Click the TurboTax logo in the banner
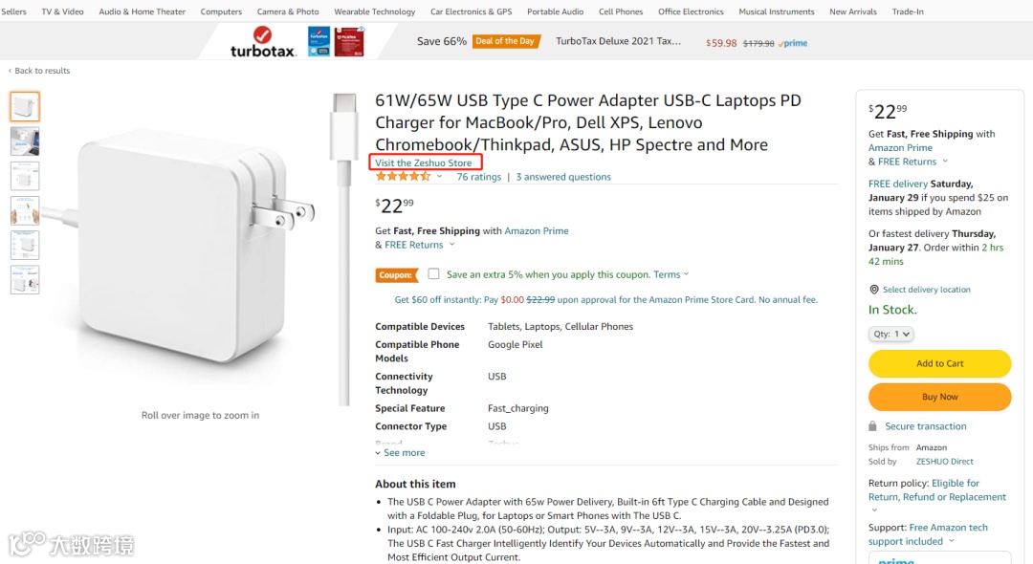This screenshot has width=1033, height=564. point(263,43)
